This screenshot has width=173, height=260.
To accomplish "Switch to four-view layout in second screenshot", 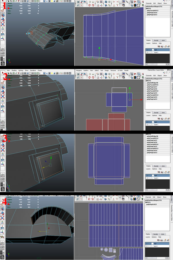I will point(3,126).
